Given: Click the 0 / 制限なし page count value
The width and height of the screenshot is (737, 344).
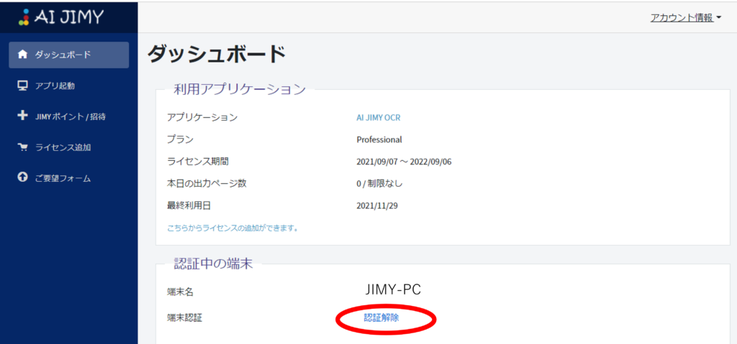Looking at the screenshot, I should pos(379,184).
